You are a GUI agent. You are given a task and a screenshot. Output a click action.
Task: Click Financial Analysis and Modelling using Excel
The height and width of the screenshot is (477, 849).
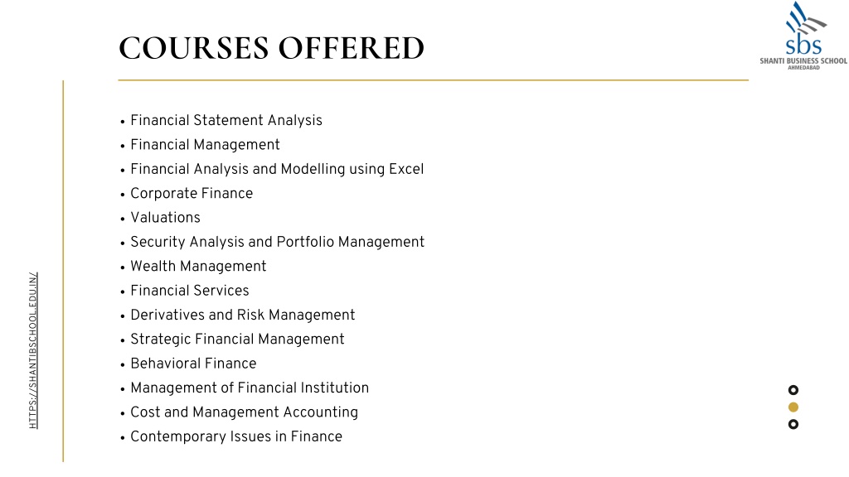click(277, 169)
